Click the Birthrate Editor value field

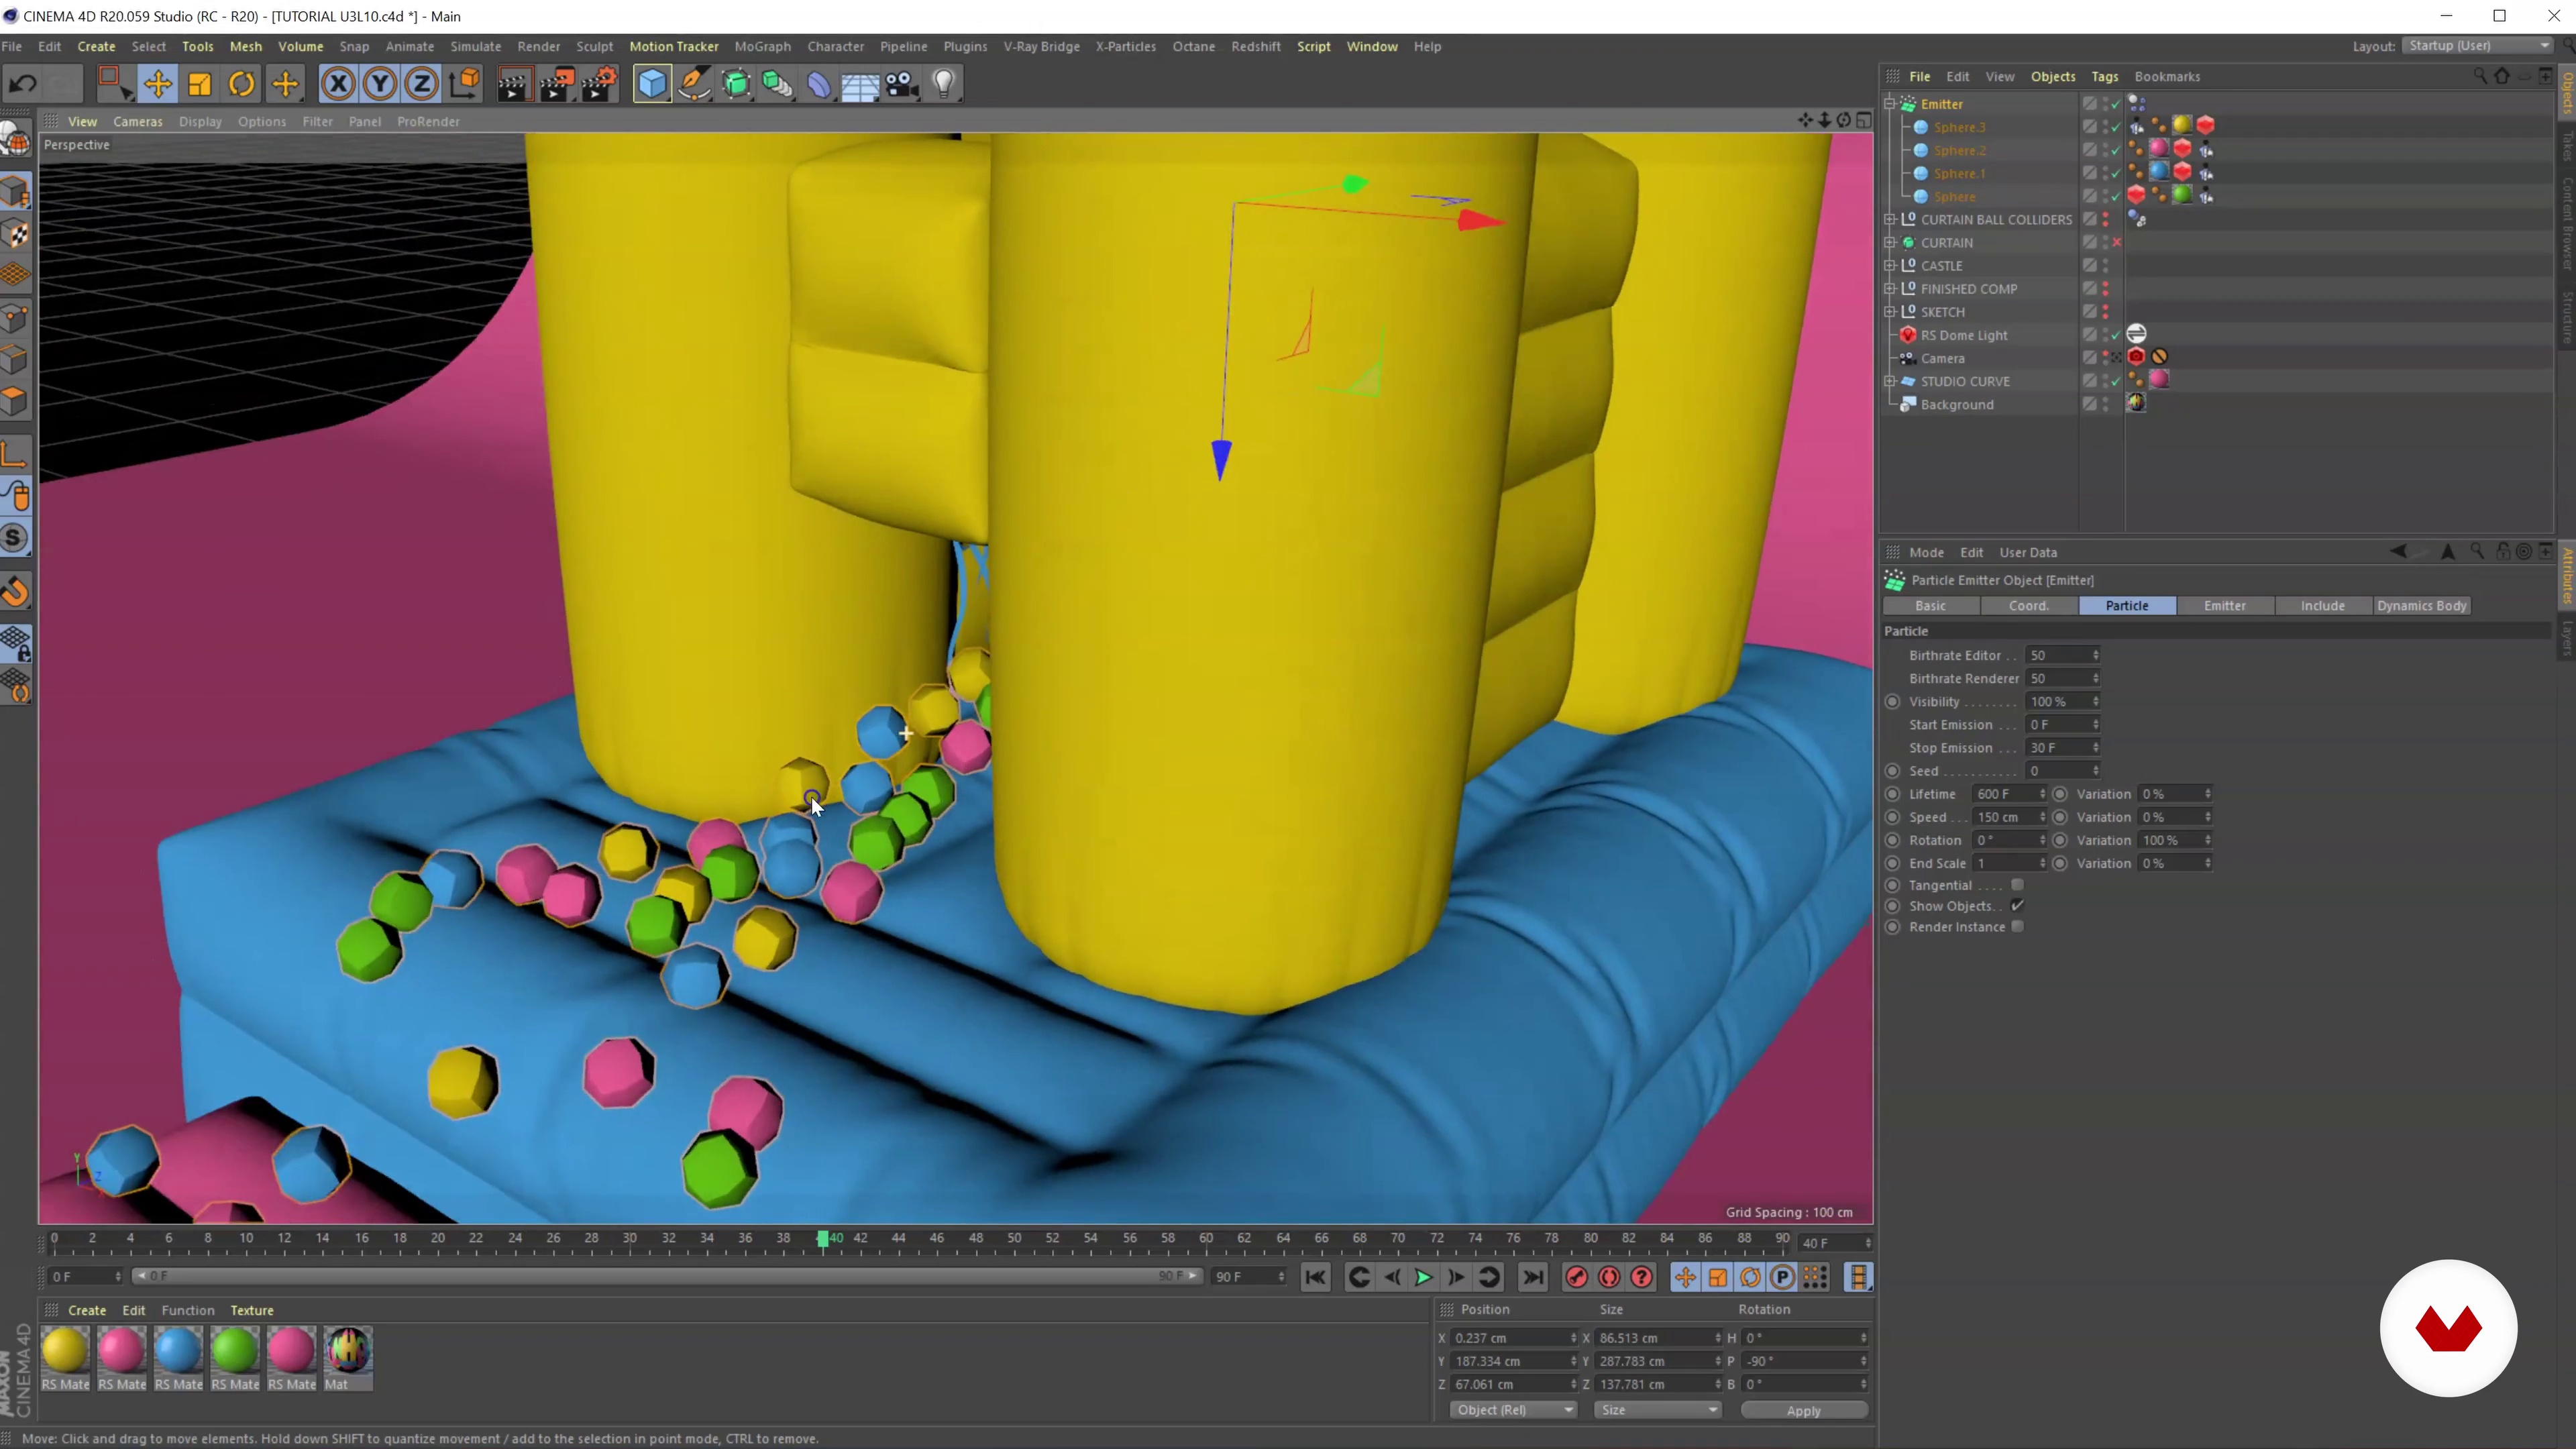coord(2060,656)
